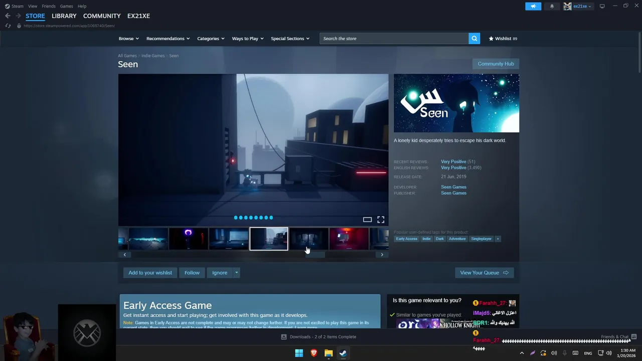This screenshot has width=642, height=361.
Task: Click the ENG language indicator
Action: tap(588, 353)
